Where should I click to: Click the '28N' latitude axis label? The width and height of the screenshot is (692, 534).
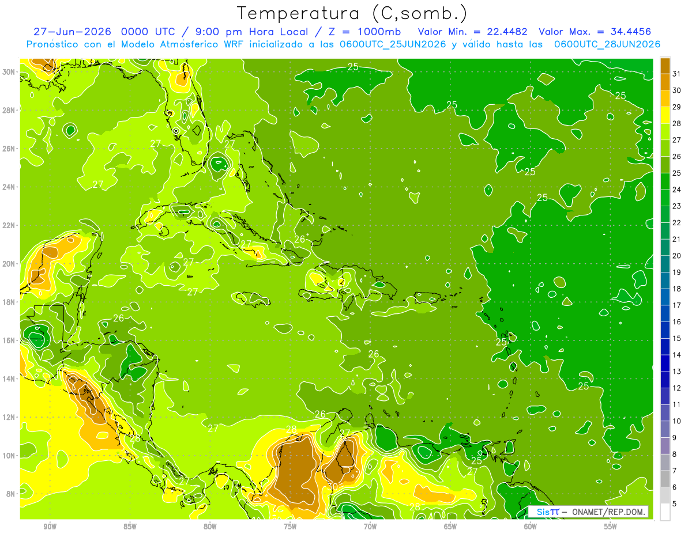click(9, 110)
